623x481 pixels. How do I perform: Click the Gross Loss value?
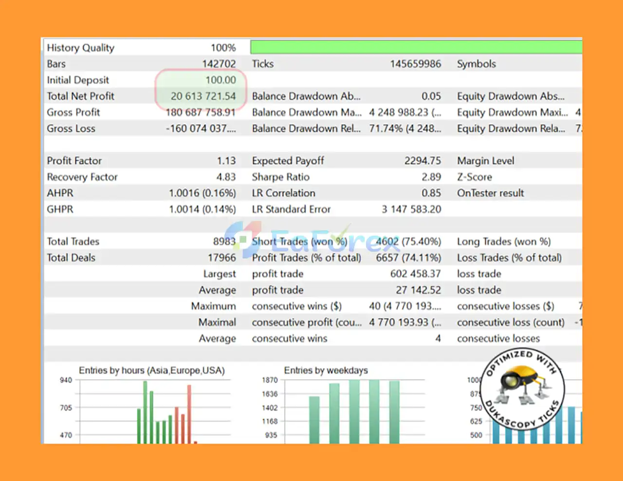[x=201, y=129]
